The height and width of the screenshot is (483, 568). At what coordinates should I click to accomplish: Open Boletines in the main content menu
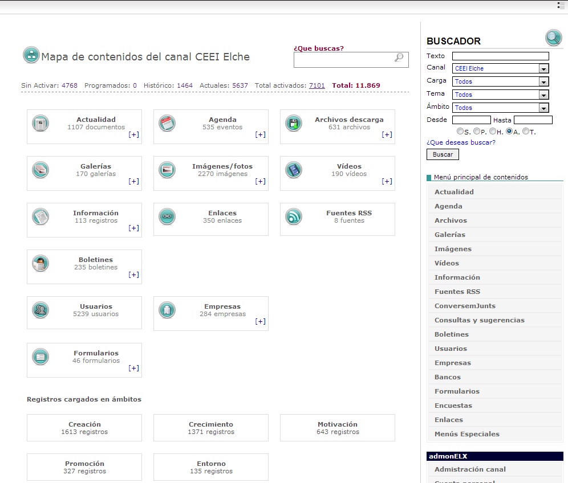(452, 334)
